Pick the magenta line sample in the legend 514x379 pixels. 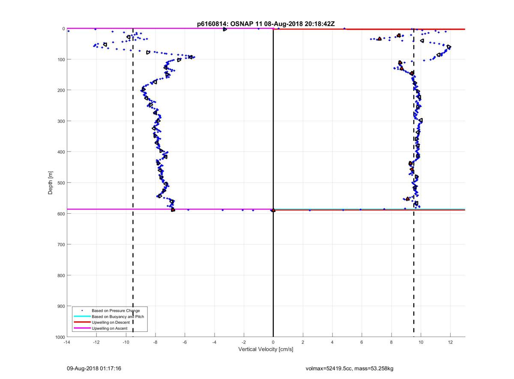pos(82,328)
